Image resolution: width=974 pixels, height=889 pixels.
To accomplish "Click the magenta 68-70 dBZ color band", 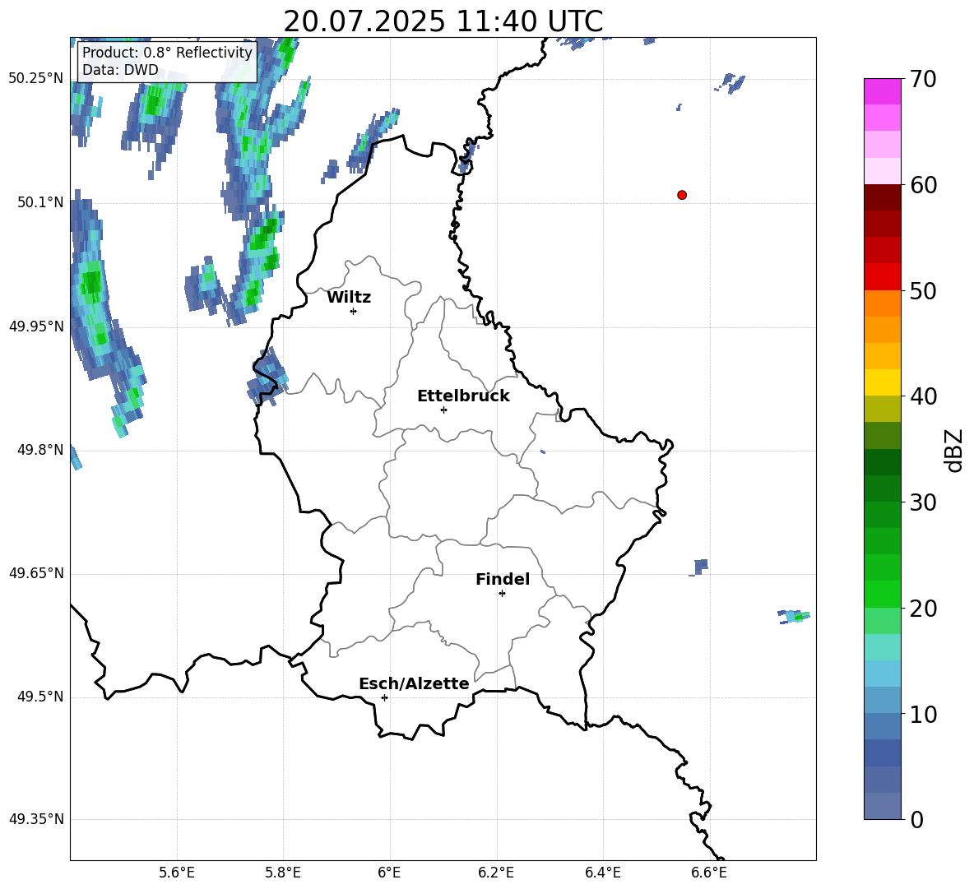I will click(x=883, y=92).
